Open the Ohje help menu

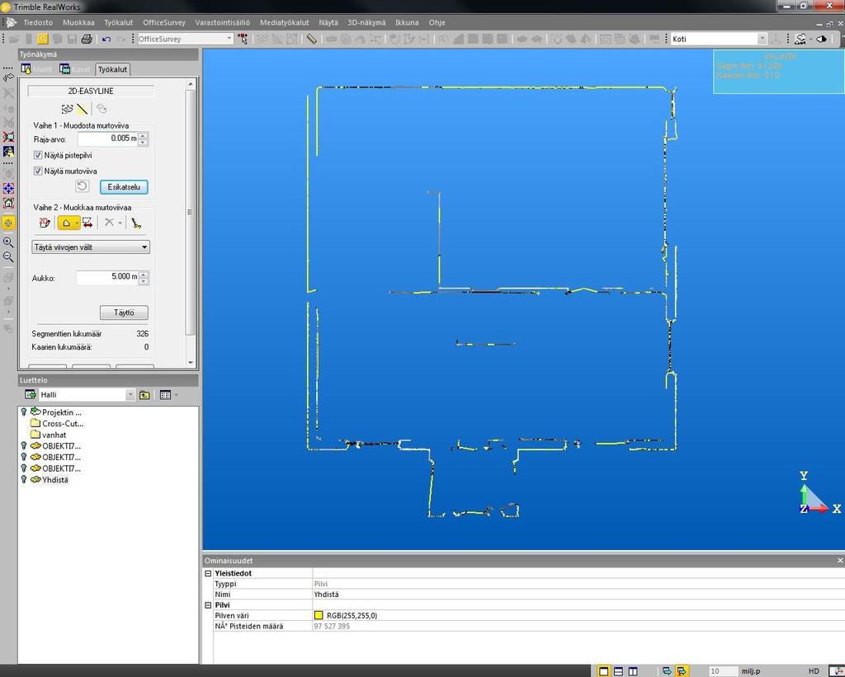[x=437, y=22]
